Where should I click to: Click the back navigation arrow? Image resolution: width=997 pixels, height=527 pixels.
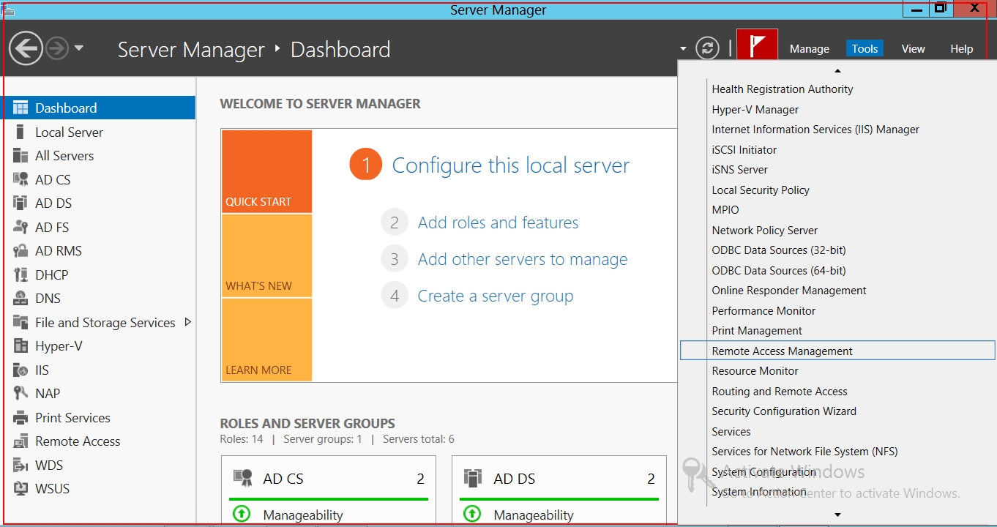26,49
